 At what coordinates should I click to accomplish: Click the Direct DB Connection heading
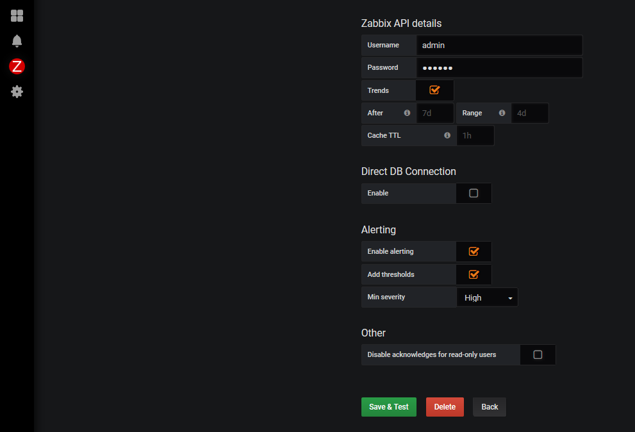click(x=409, y=171)
